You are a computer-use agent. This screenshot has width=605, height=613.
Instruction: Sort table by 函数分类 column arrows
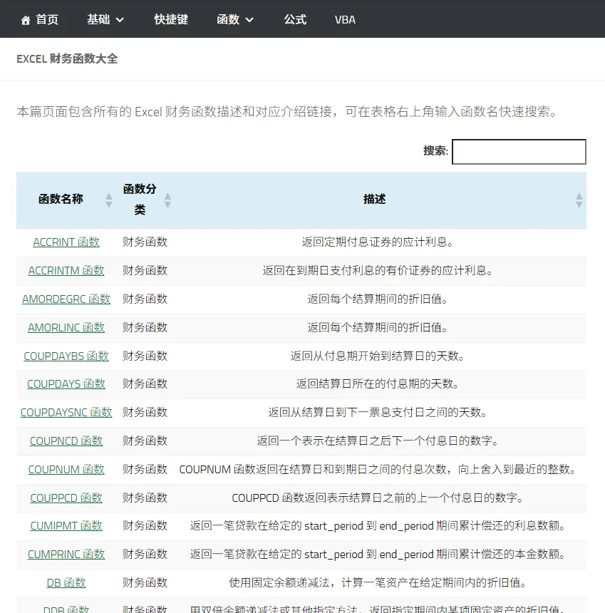(167, 200)
